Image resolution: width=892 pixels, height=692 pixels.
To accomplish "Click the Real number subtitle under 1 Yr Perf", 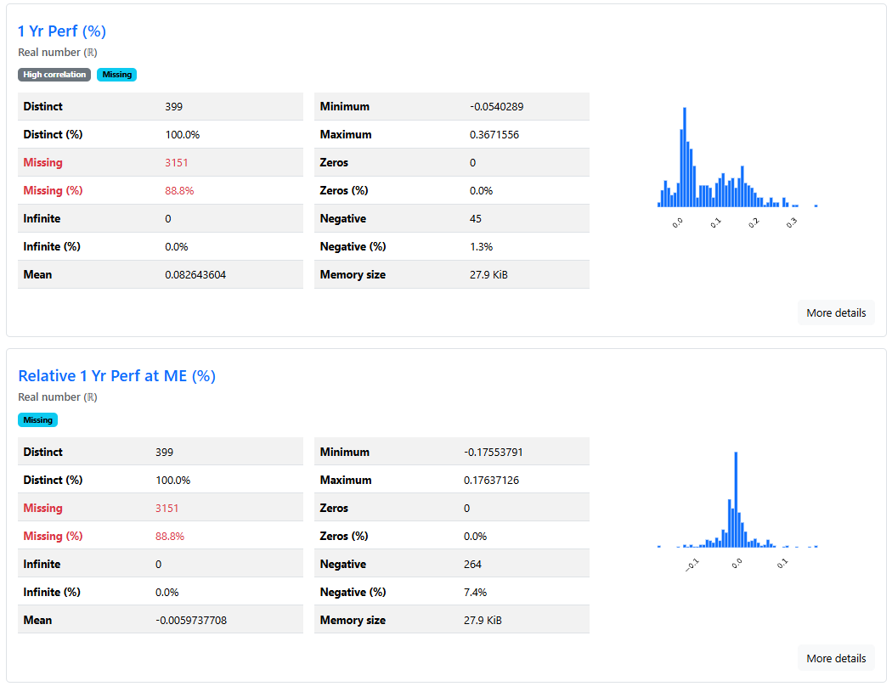I will [57, 53].
